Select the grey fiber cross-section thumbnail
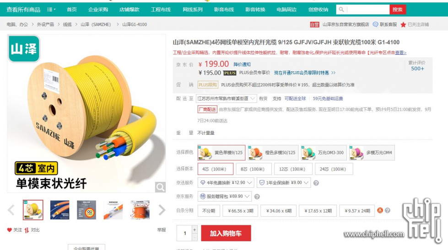 86,210
